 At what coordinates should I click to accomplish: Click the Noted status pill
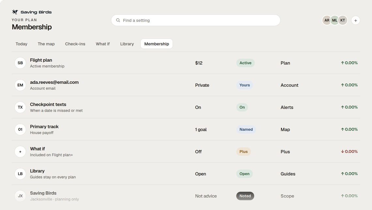[x=245, y=196]
